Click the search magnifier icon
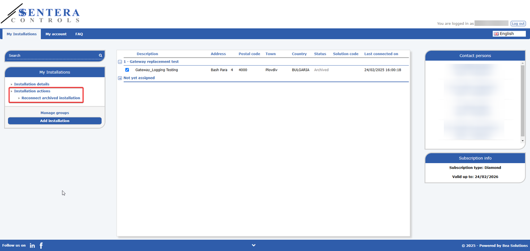Viewport: 530px width, 251px height. pyautogui.click(x=100, y=55)
